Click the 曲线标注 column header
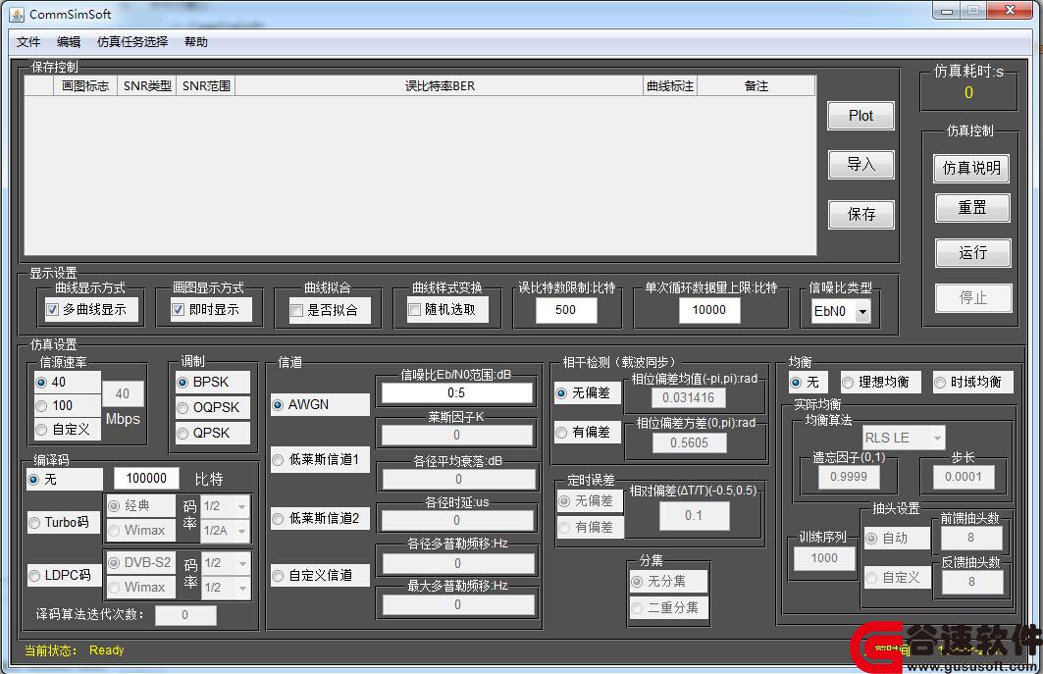The width and height of the screenshot is (1043, 674). 670,85
